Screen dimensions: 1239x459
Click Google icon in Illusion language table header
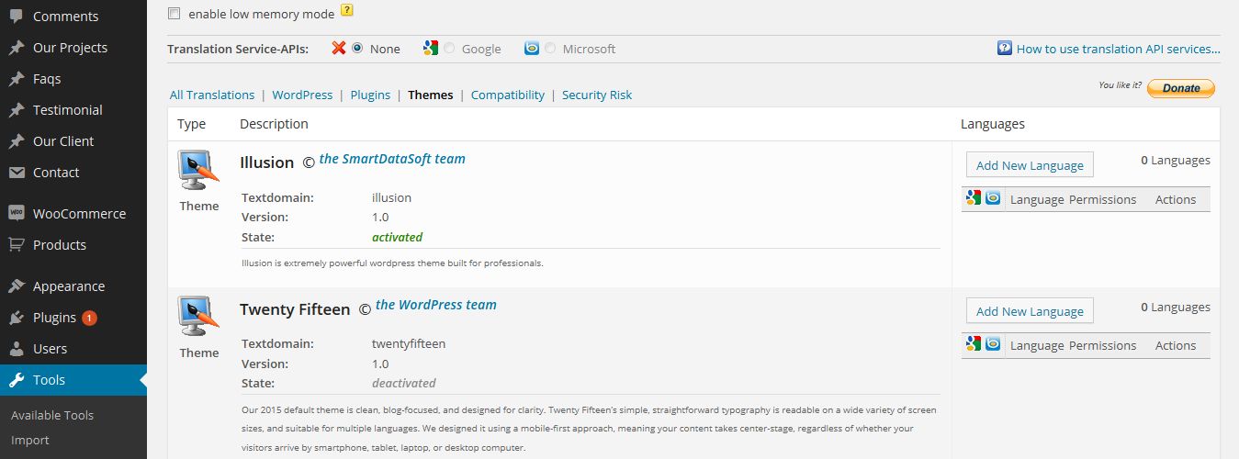[x=974, y=198]
